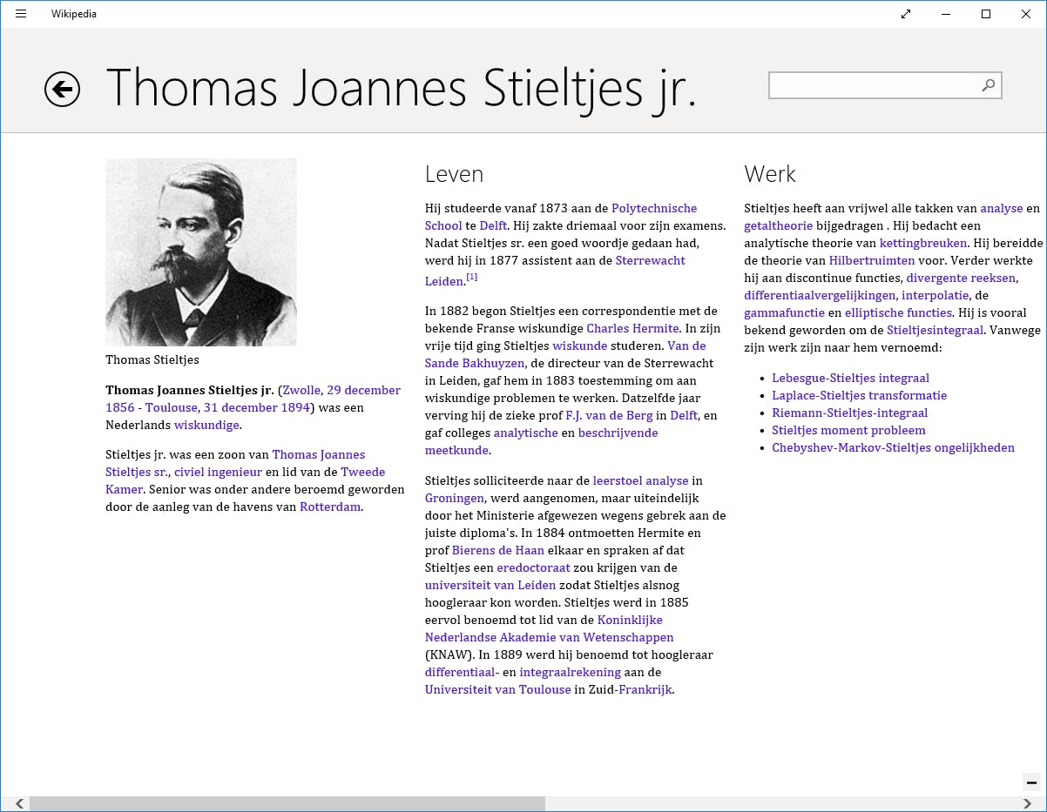Viewport: 1047px width, 812px height.
Task: Open footnote reference [1]
Action: [x=471, y=278]
